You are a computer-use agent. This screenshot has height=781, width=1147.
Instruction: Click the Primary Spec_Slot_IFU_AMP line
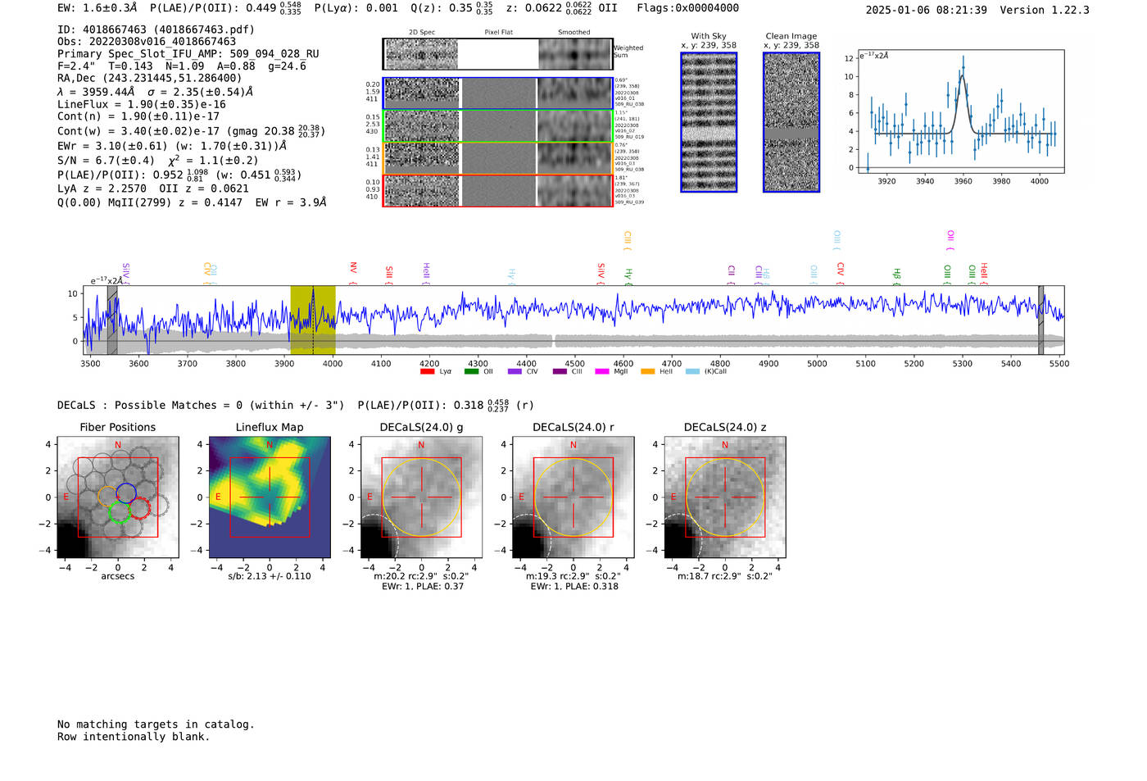point(188,54)
